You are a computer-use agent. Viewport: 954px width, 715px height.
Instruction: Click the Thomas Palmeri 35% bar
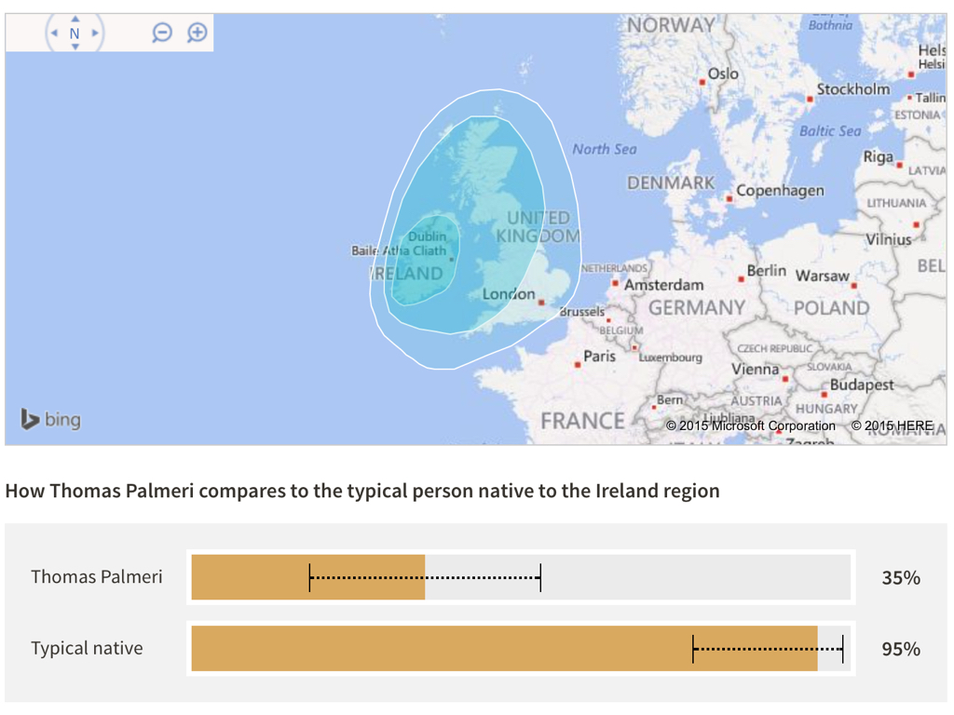click(x=308, y=577)
